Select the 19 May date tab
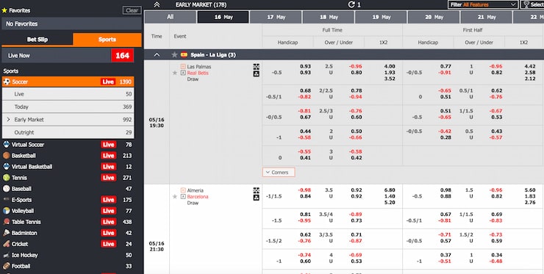The height and width of the screenshot is (274, 544). (381, 17)
